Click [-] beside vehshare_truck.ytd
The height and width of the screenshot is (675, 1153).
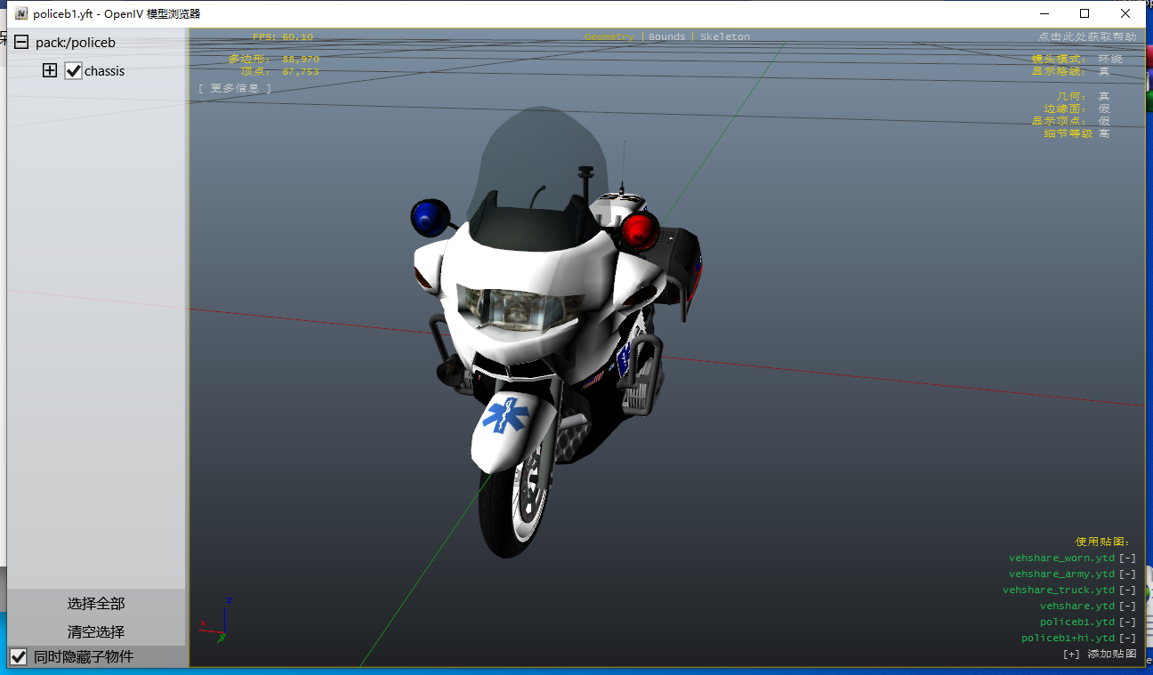tap(1127, 591)
